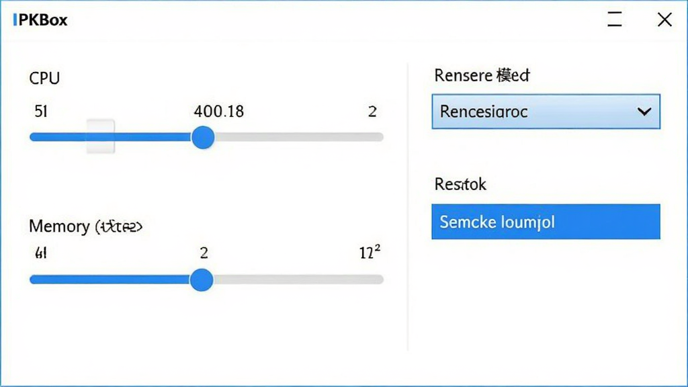Click the CPU label
Viewport: 688px width, 387px height.
[44, 78]
